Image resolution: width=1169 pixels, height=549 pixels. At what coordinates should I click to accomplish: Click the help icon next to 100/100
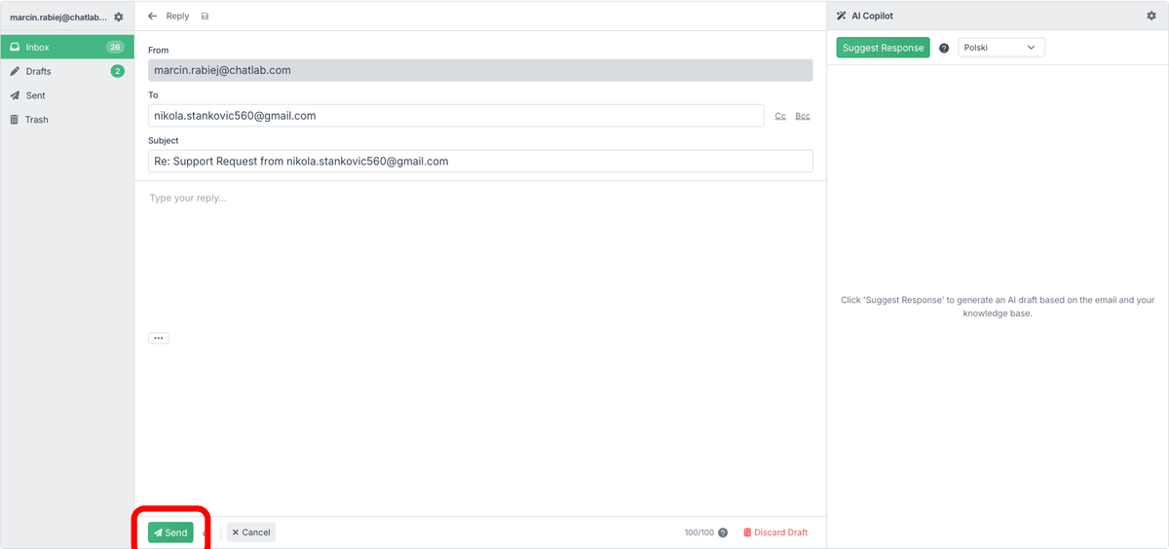coord(723,532)
